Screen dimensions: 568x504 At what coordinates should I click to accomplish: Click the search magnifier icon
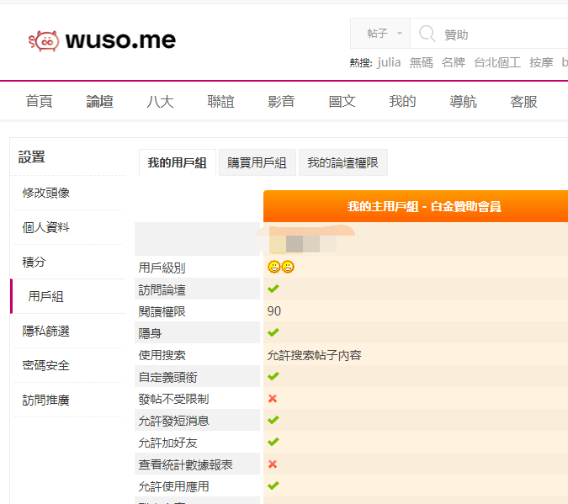(427, 34)
